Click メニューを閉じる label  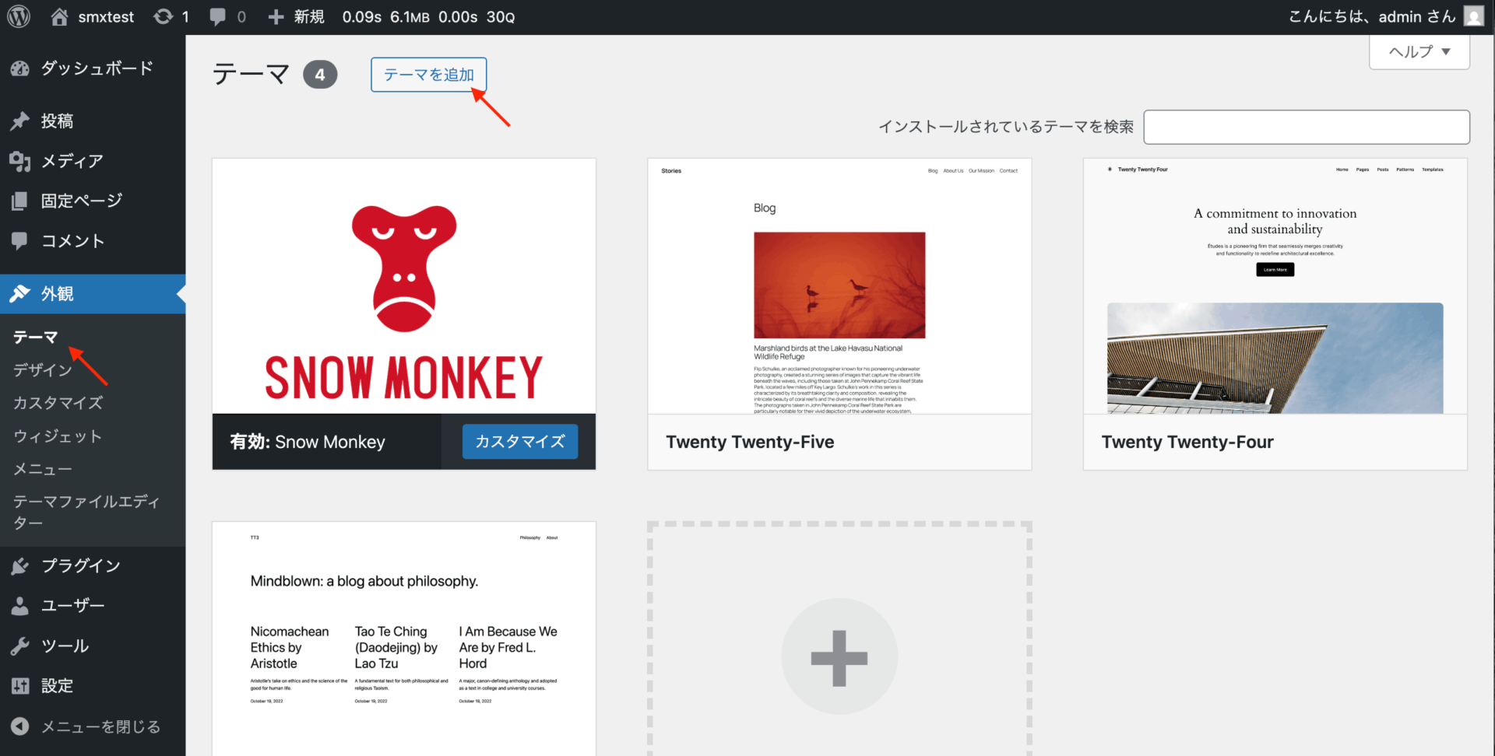pos(100,726)
